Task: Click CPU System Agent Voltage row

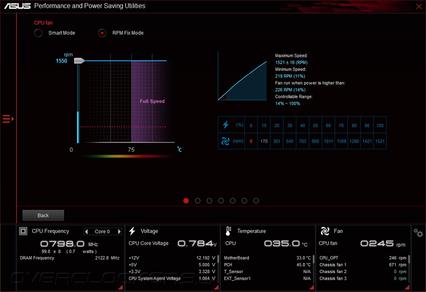Action: coord(172,278)
